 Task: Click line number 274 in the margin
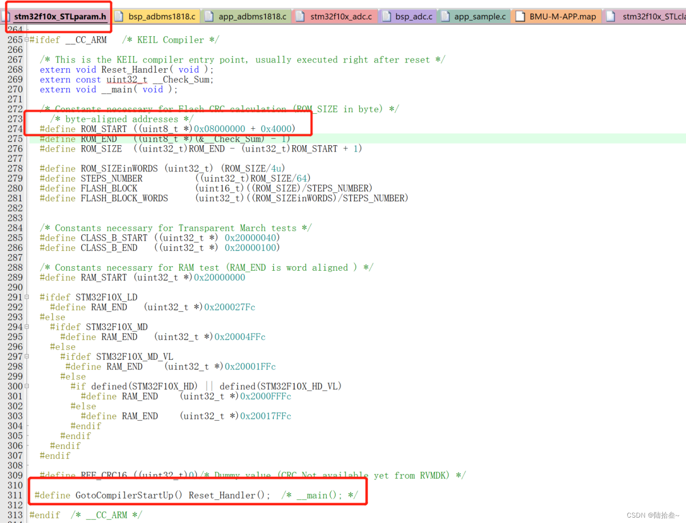pos(15,129)
